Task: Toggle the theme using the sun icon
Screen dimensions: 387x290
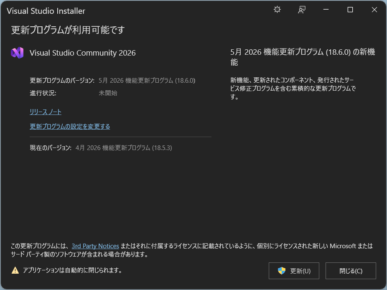Action: (277, 10)
